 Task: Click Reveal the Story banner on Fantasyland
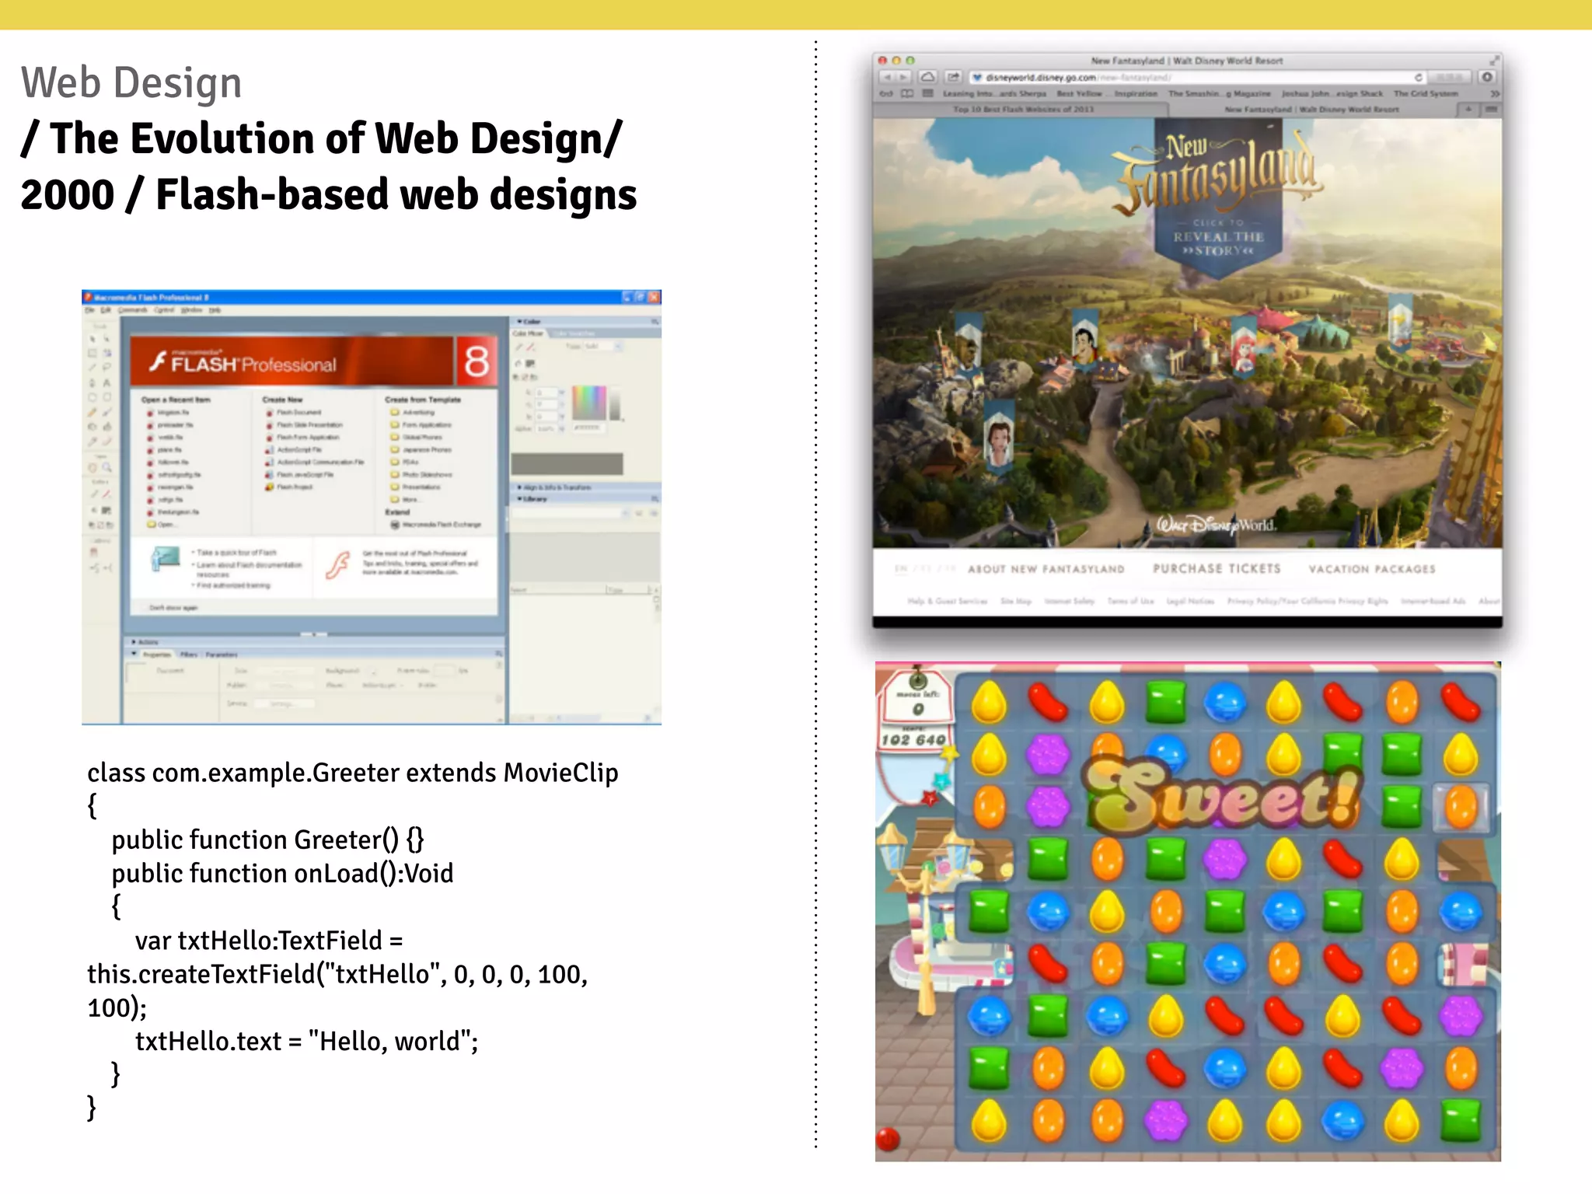pyautogui.click(x=1218, y=237)
